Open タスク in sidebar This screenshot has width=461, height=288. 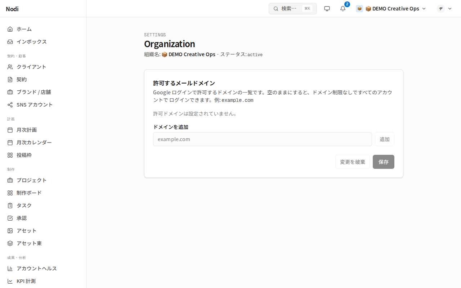[43, 206]
